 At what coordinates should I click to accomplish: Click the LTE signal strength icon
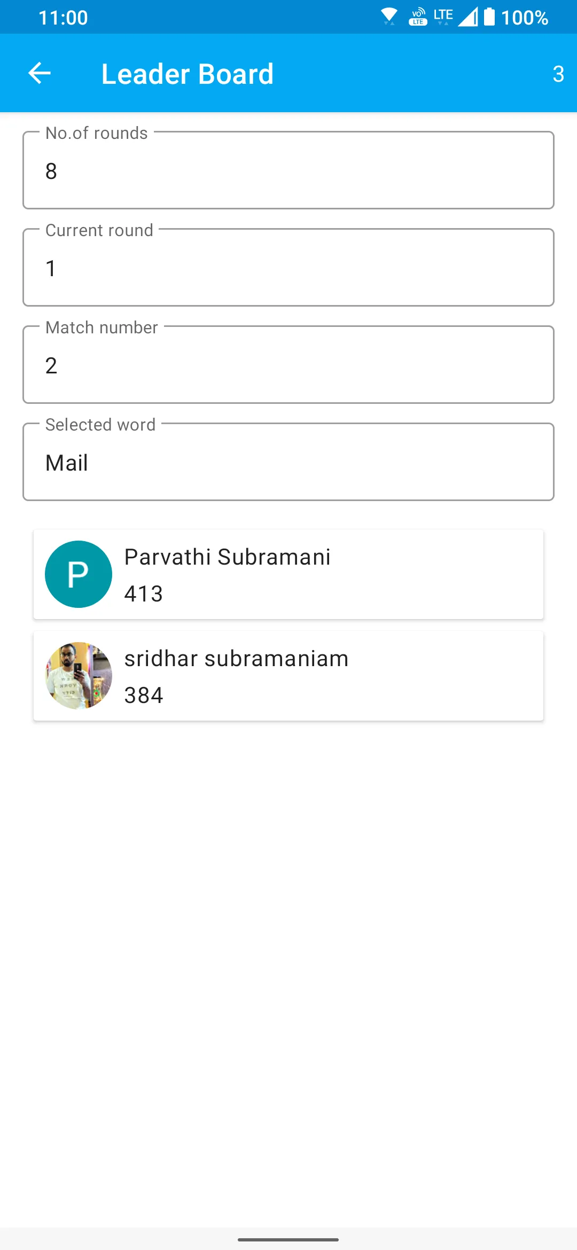coord(467,17)
